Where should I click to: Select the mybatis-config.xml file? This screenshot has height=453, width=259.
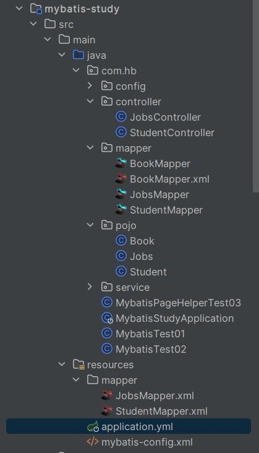coord(147,442)
